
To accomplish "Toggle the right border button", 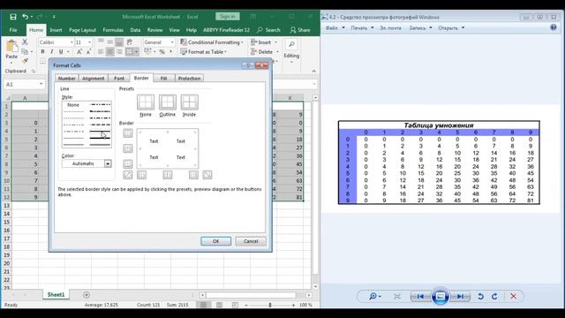I will click(193, 175).
